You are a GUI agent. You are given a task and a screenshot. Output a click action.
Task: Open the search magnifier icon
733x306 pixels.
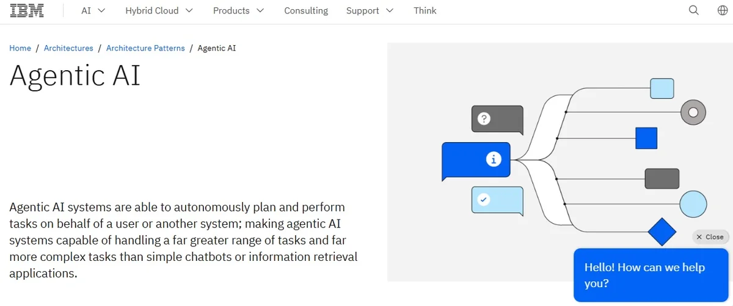[x=694, y=10]
